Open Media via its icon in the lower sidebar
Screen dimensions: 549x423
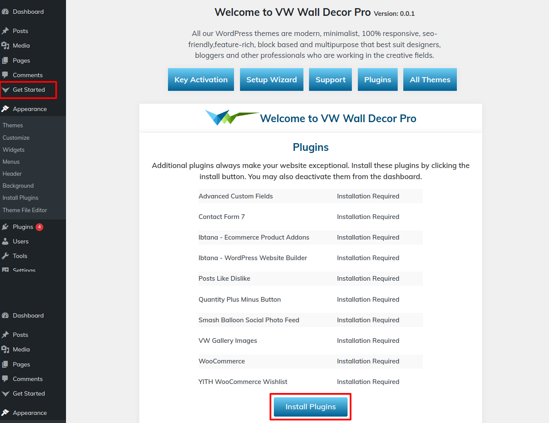[5, 349]
